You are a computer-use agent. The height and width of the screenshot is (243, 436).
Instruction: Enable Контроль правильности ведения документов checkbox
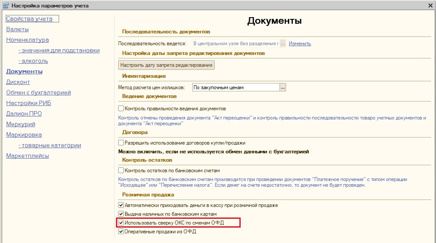coord(121,109)
